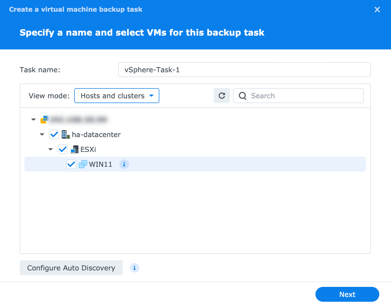Image resolution: width=391 pixels, height=306 pixels.
Task: Click the blurred server root icon
Action: tap(44, 120)
